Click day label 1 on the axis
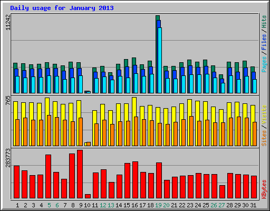 pos(17,205)
